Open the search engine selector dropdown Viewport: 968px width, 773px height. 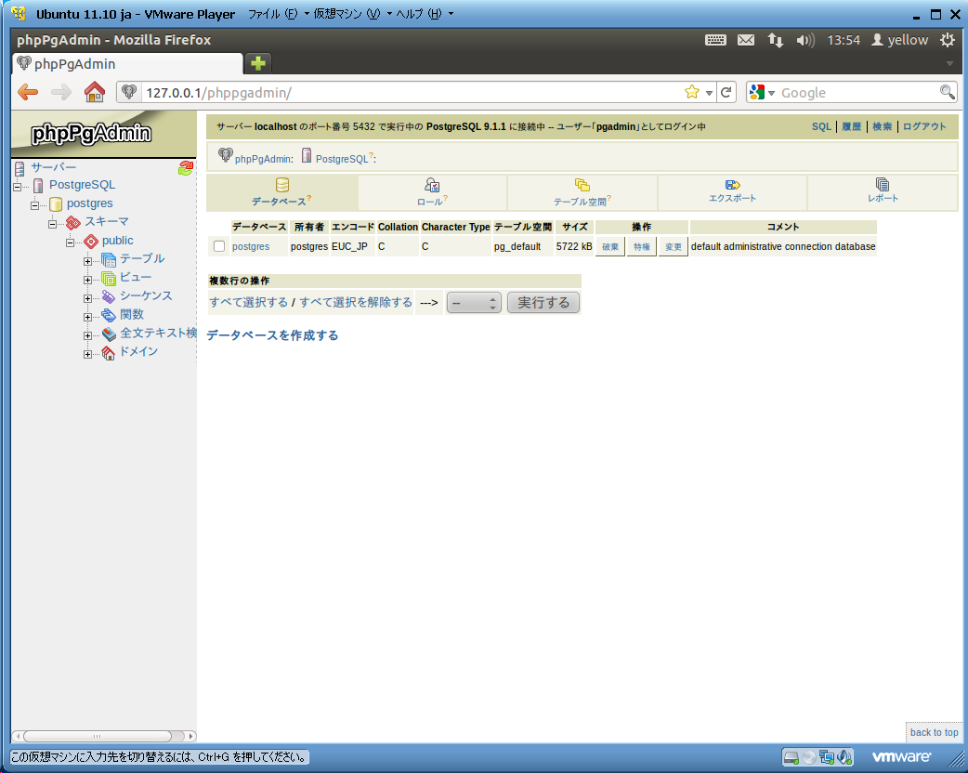771,93
